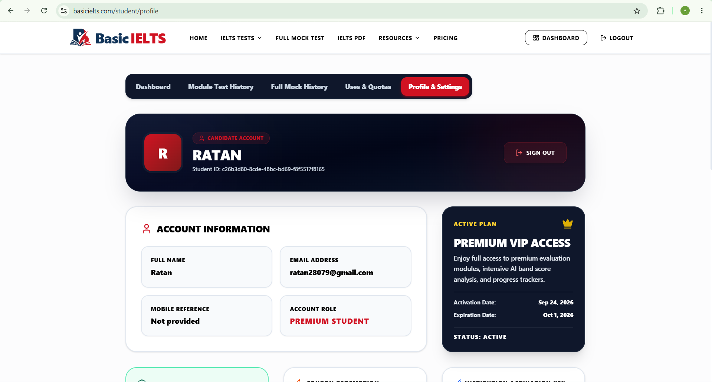Switch to the Dashboard tab
The height and width of the screenshot is (382, 712).
pos(153,86)
